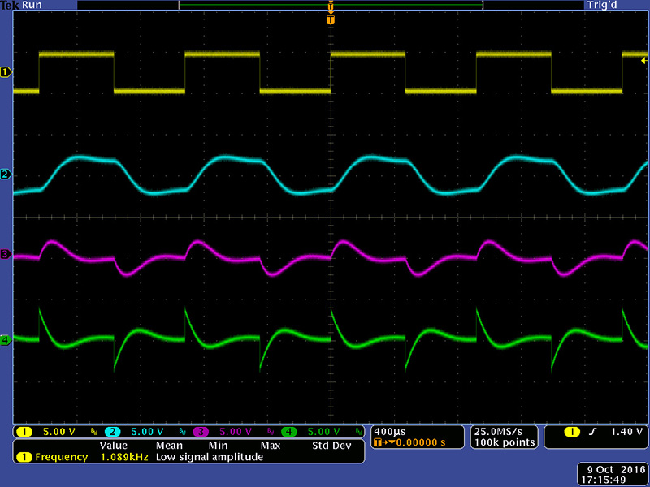This screenshot has height=487, width=650.
Task: Click the yellow trigger level arrow at the graticule edge
Action: (644, 61)
